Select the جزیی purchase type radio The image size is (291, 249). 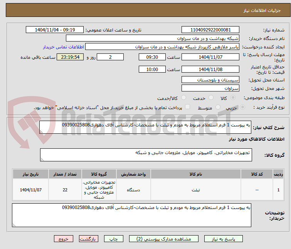pos(242,107)
